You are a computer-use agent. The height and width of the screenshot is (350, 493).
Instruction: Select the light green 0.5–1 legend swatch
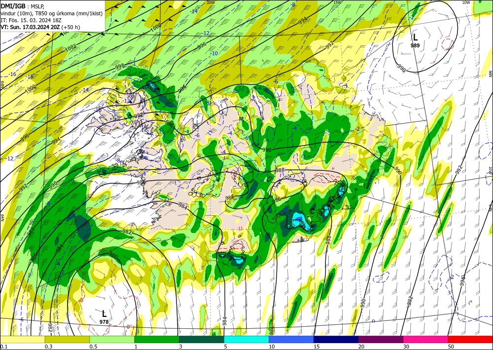[112, 339]
